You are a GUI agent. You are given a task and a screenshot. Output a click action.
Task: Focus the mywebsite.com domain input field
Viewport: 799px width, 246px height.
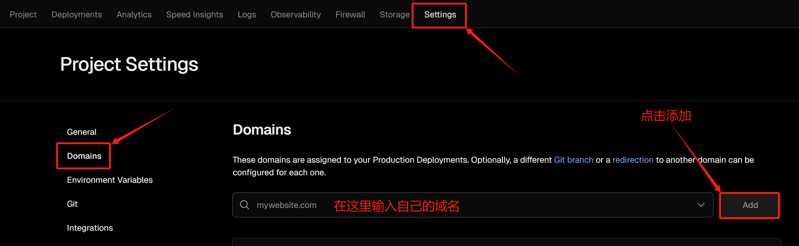click(x=473, y=205)
